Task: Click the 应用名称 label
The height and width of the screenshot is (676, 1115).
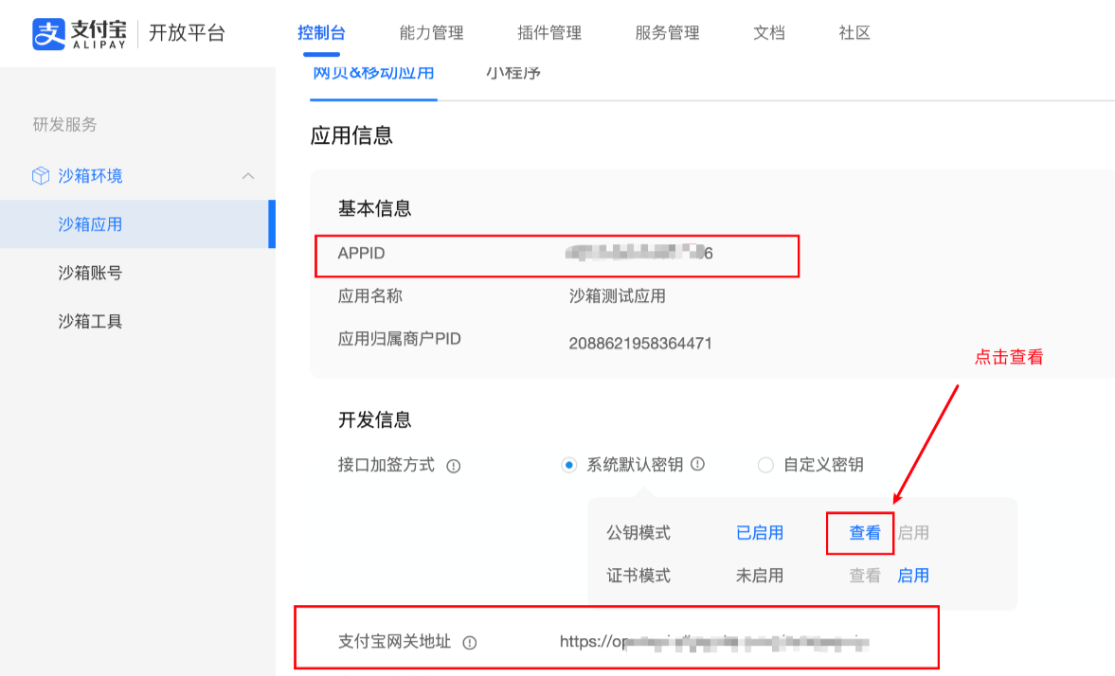Action: [370, 296]
